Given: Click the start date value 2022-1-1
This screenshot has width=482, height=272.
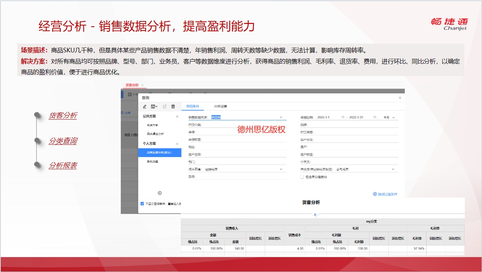Looking at the screenshot, I should pyautogui.click(x=323, y=117).
